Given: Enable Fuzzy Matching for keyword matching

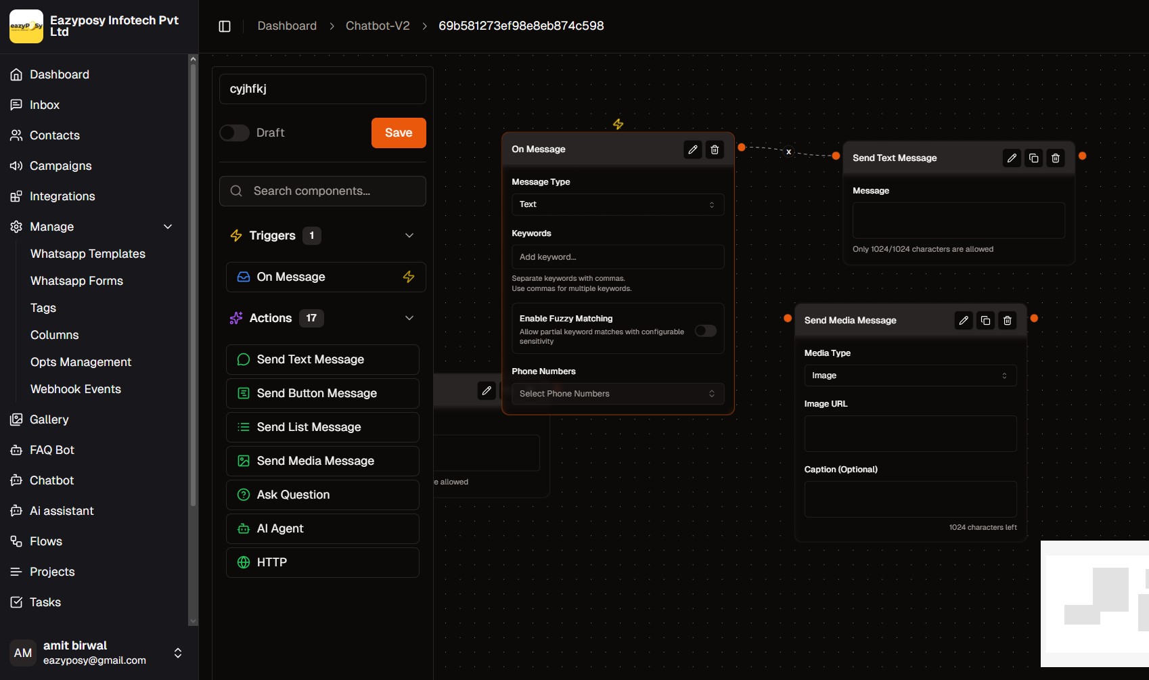Looking at the screenshot, I should (706, 331).
